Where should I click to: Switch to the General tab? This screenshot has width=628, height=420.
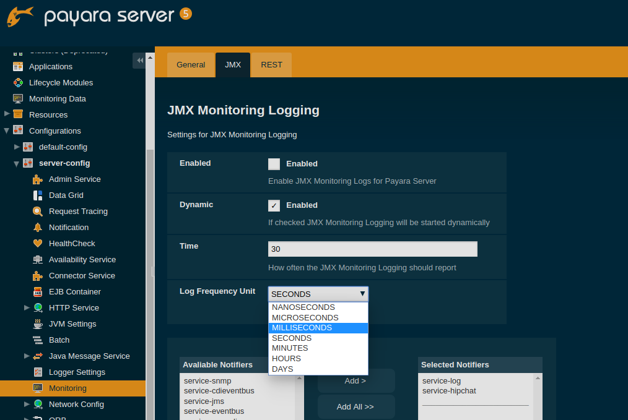(x=191, y=65)
